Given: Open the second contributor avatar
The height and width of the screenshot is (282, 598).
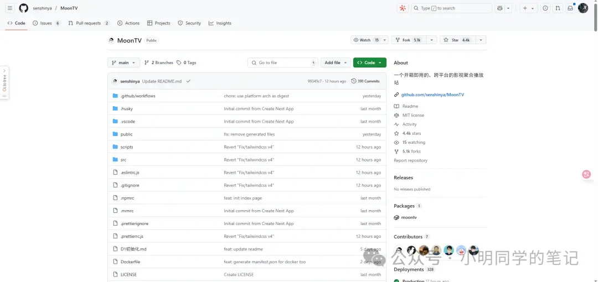Looking at the screenshot, I should tap(411, 250).
